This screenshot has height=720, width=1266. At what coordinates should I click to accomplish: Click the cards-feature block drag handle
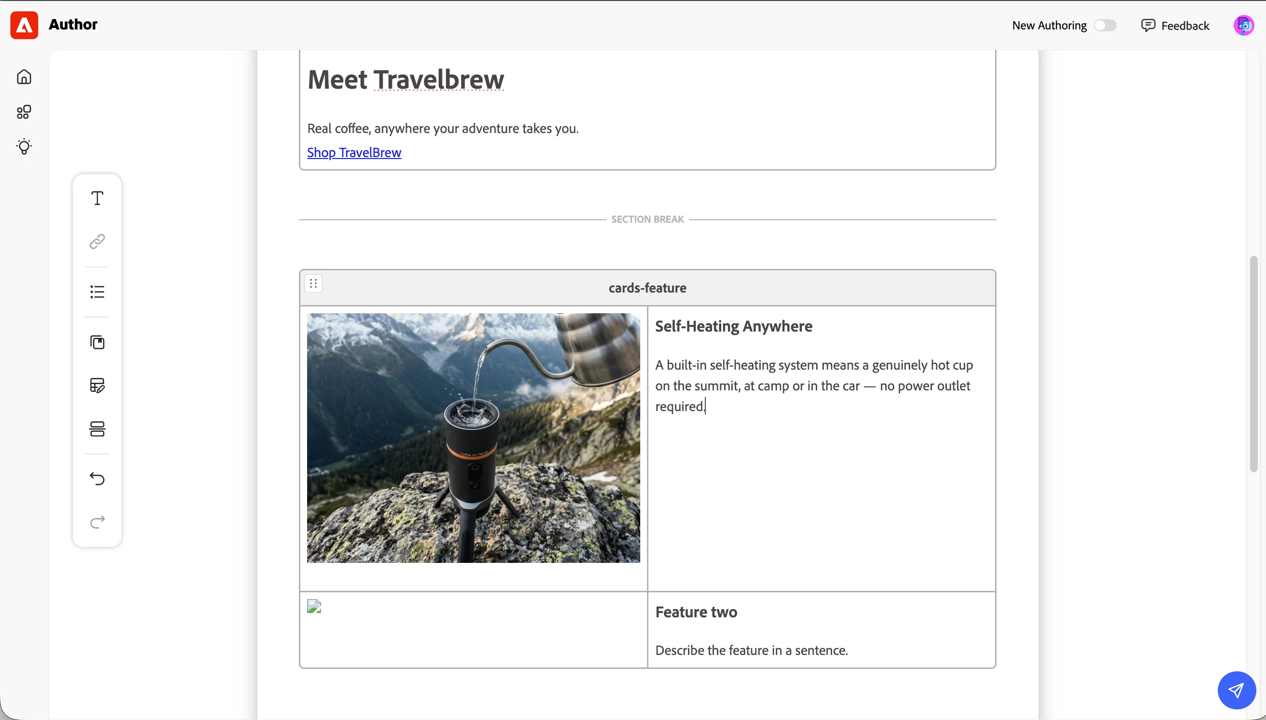[313, 283]
